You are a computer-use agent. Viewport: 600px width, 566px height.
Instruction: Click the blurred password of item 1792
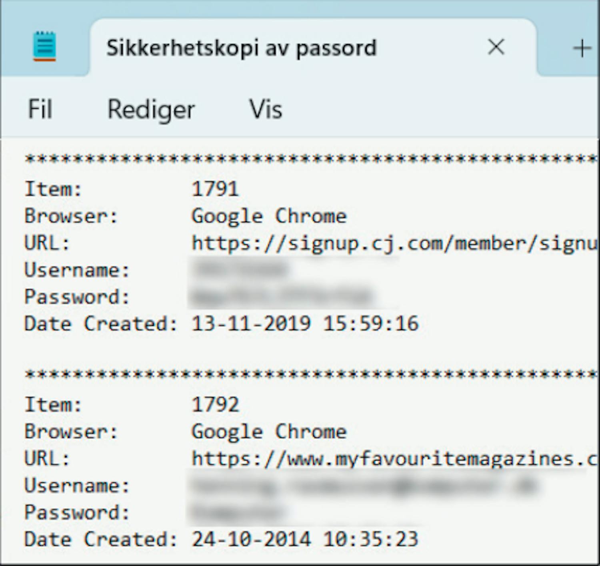coord(238,512)
